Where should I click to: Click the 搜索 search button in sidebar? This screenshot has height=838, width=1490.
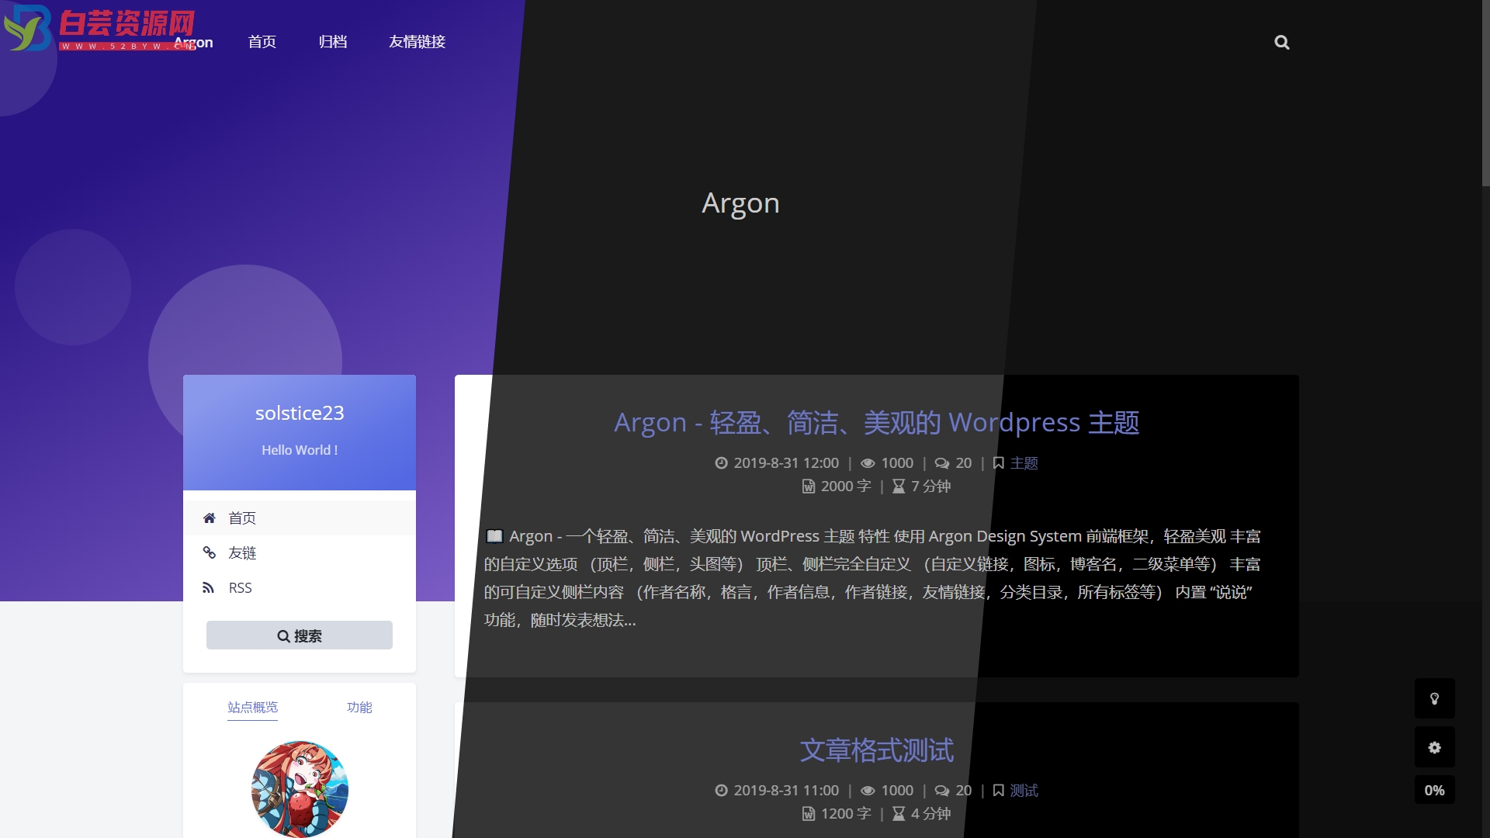(300, 635)
